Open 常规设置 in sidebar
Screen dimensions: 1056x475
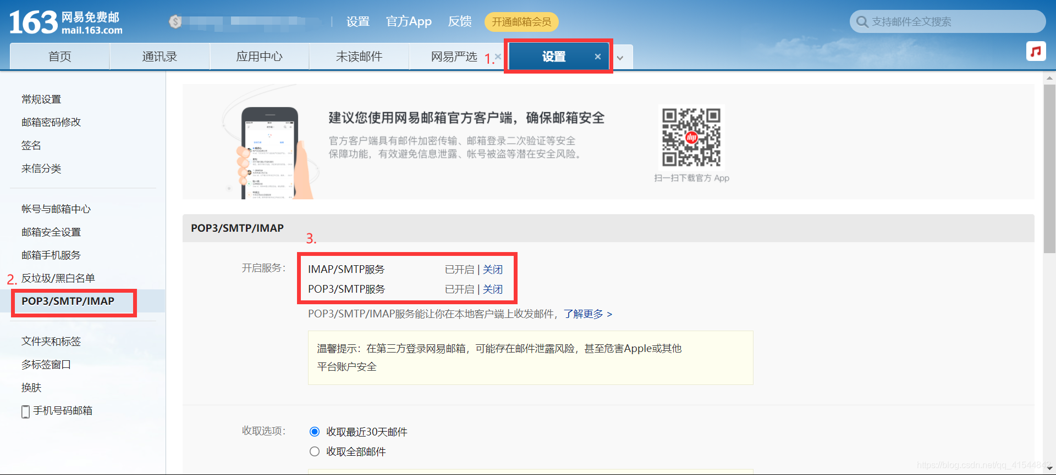click(x=41, y=99)
